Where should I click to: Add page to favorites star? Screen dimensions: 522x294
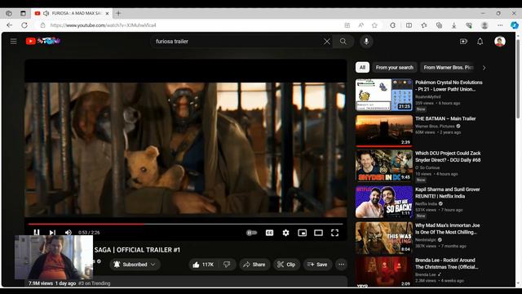374,25
